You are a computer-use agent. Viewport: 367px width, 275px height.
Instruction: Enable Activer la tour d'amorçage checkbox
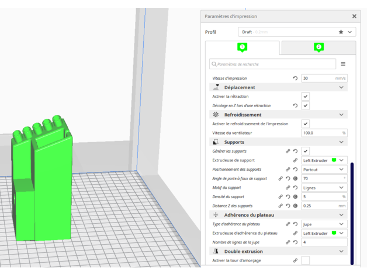pos(306,260)
